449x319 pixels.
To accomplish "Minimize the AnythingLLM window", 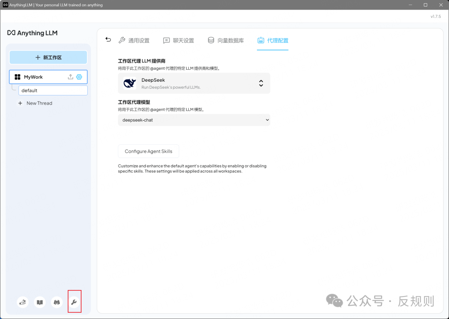I will 410,5.
